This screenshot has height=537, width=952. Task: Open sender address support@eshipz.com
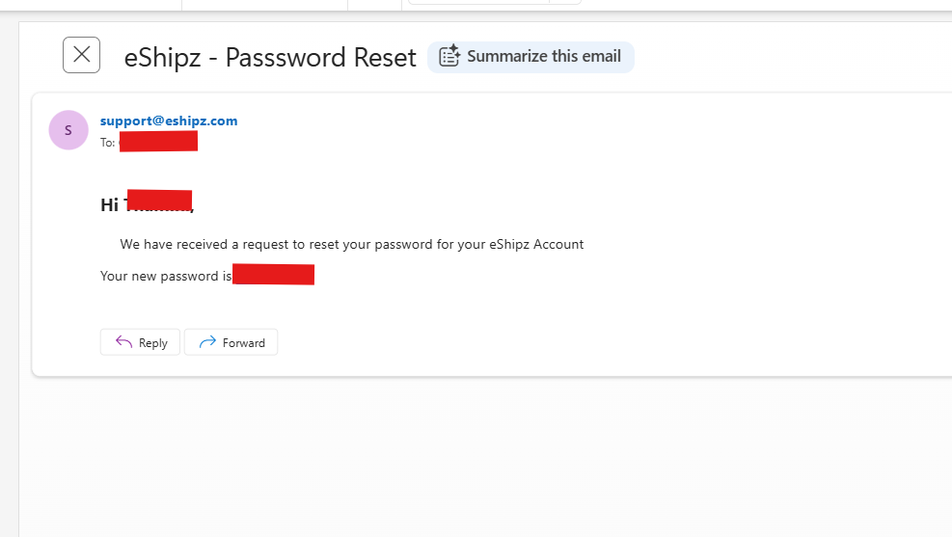tap(169, 121)
